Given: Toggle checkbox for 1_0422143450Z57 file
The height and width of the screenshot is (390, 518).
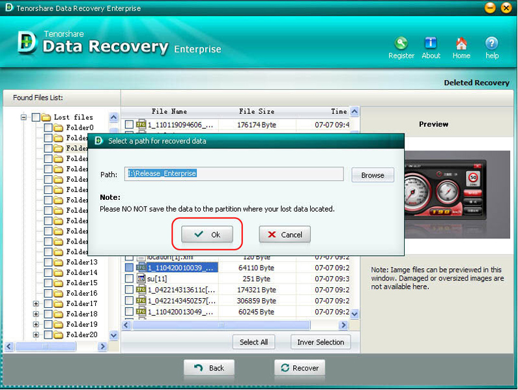Looking at the screenshot, I should pos(129,301).
